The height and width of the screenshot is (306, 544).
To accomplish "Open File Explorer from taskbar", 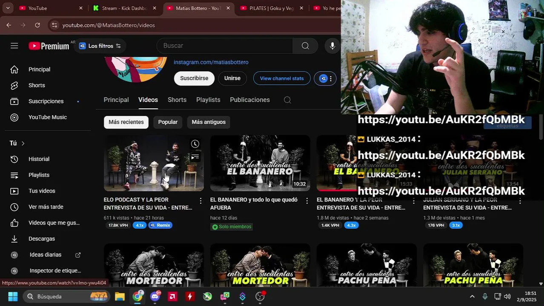I will (x=120, y=296).
